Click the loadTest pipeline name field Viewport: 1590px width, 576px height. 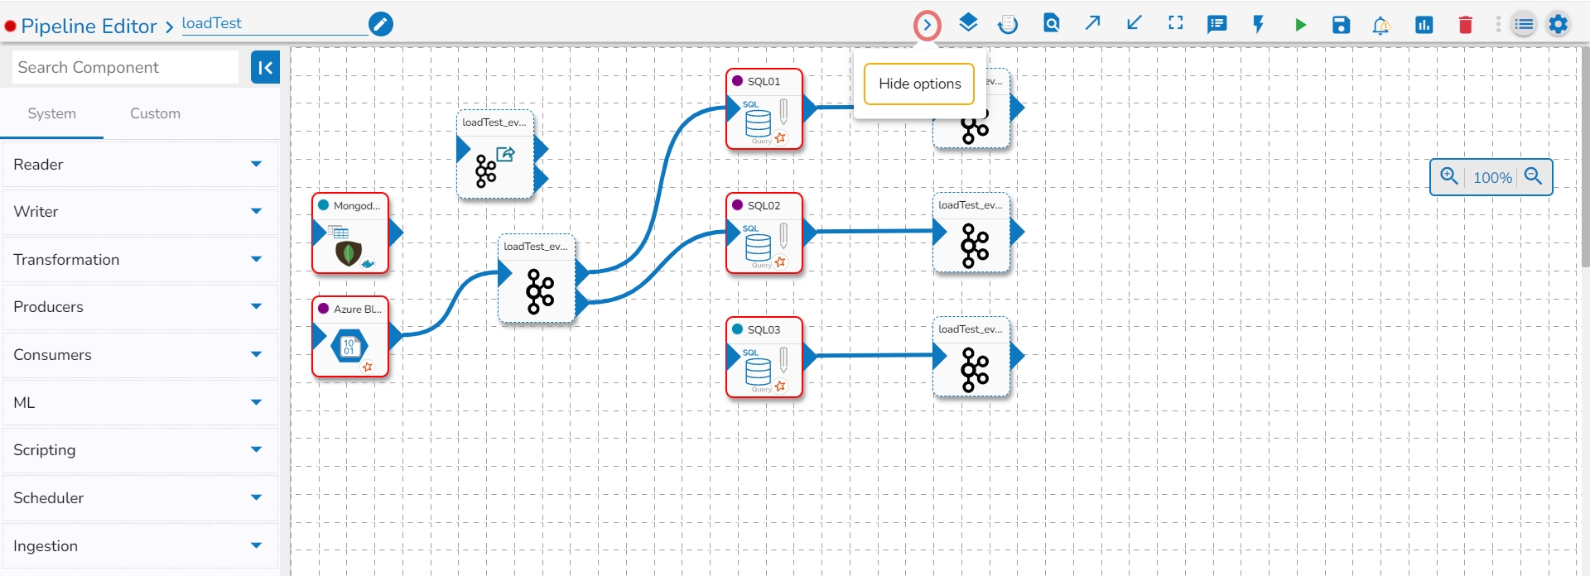point(274,24)
